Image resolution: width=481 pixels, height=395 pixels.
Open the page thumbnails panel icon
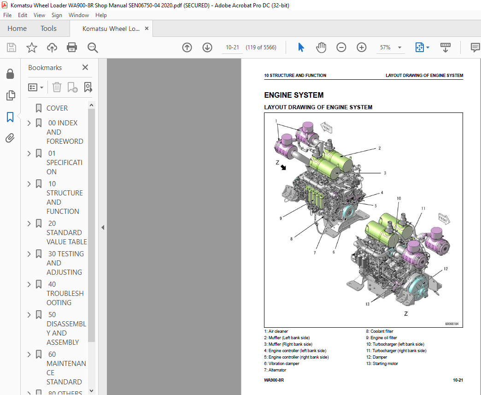10,95
